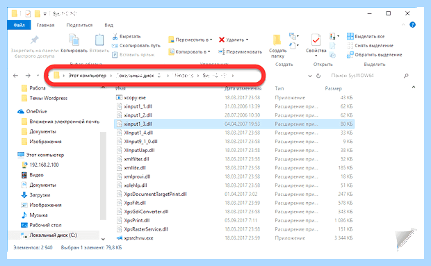This screenshot has width=431, height=266.
Task: Click Снять выделение
Action: coord(371,46)
